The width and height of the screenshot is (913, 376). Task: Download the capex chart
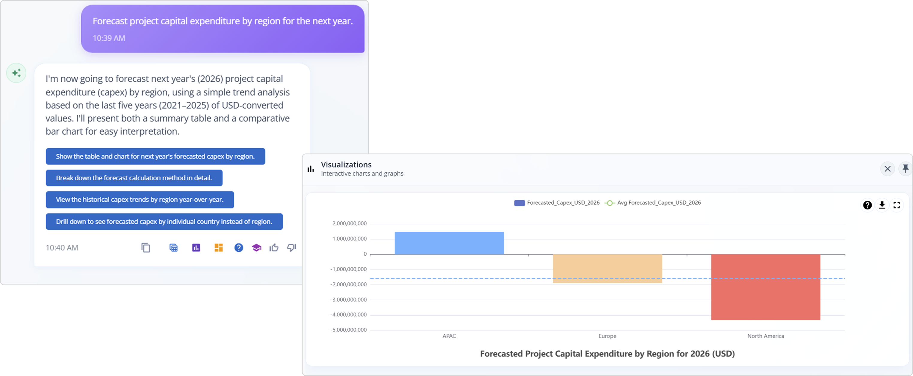click(882, 205)
